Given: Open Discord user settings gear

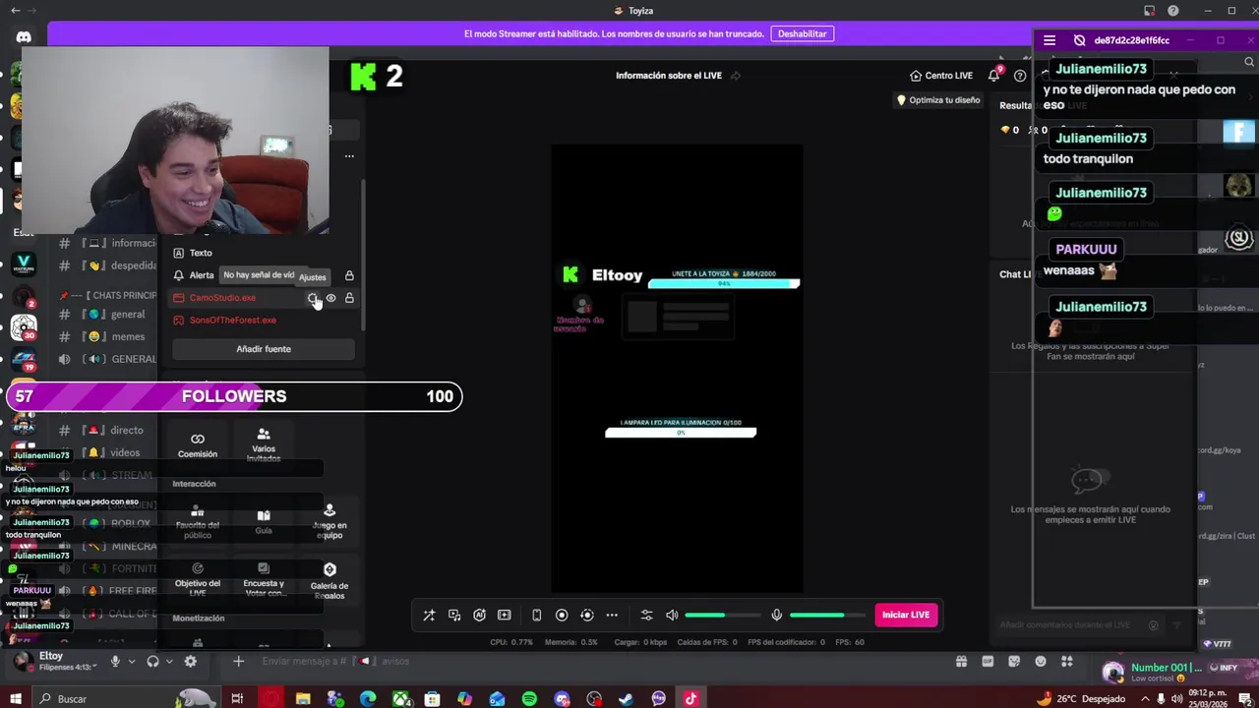Looking at the screenshot, I should coord(190,662).
